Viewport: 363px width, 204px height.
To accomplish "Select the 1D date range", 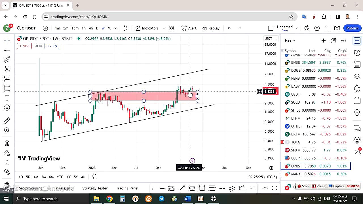I will pos(21,177).
